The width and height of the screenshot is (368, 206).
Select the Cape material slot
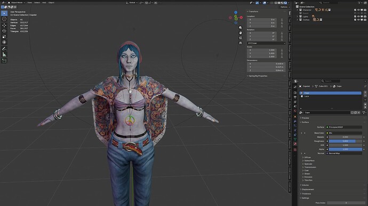[331, 93]
